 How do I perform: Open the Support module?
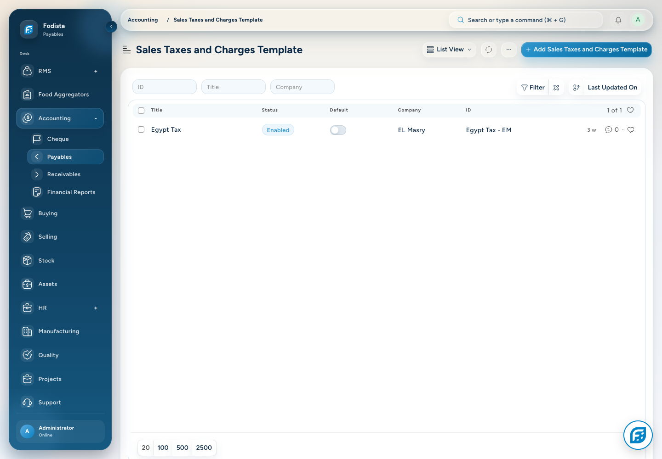pos(60,403)
